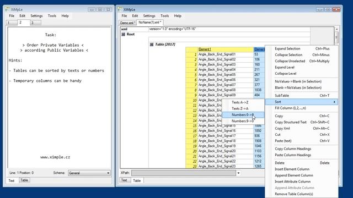
Task: Click Insert Element Column
Action: click(x=302, y=169)
